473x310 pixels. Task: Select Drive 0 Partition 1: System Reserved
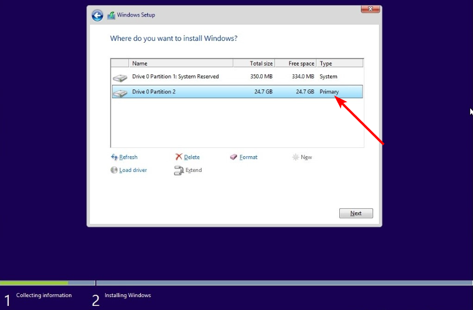point(237,77)
